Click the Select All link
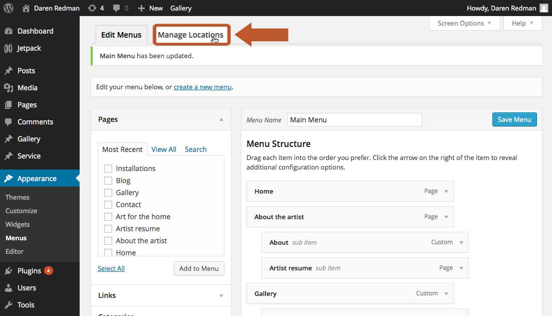This screenshot has height=316, width=552. pyautogui.click(x=111, y=268)
